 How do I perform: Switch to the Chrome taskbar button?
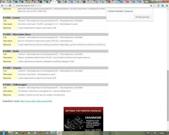click(x=59, y=133)
